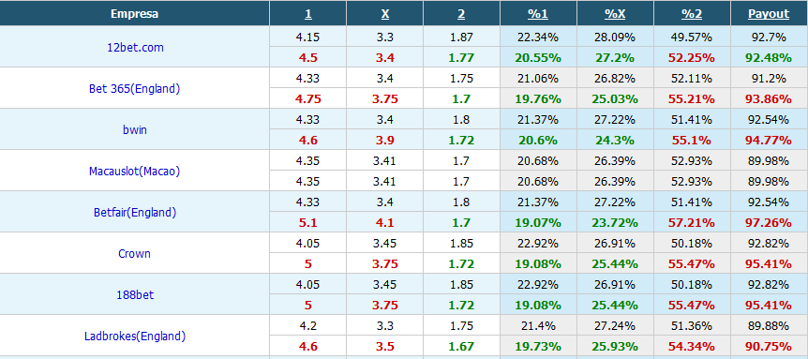Select Bet 365's 93.86% payout value
808x359 pixels.
point(769,99)
